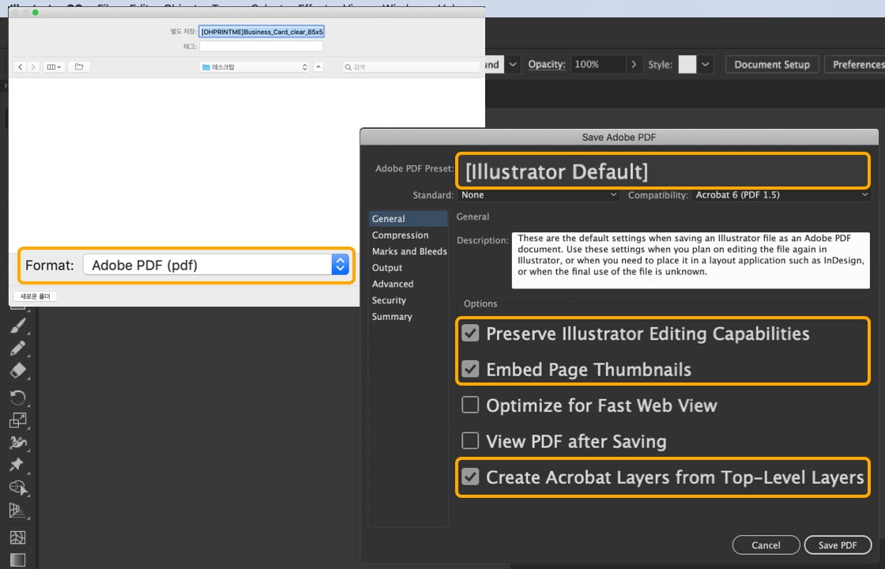Select the Pencil tool
The width and height of the screenshot is (885, 569).
point(17,349)
